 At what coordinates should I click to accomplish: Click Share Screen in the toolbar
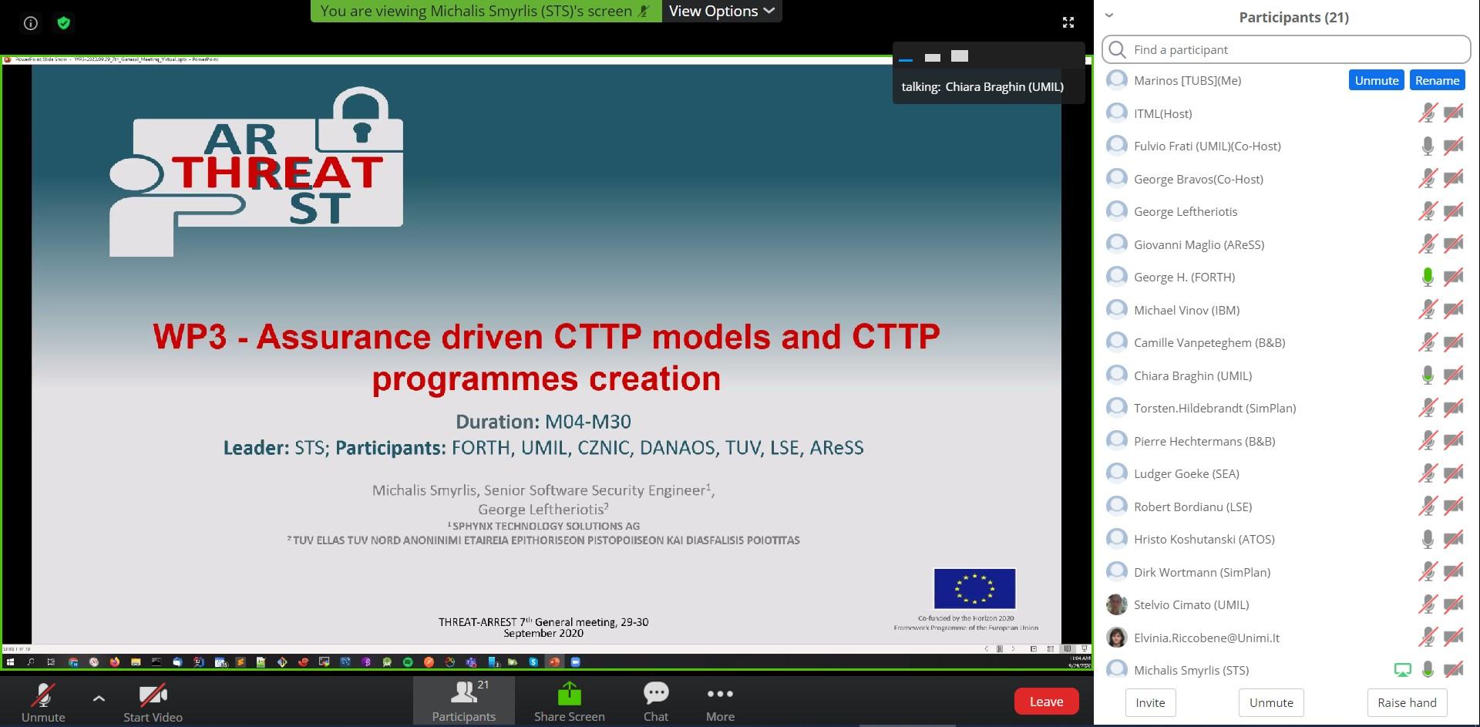(569, 702)
